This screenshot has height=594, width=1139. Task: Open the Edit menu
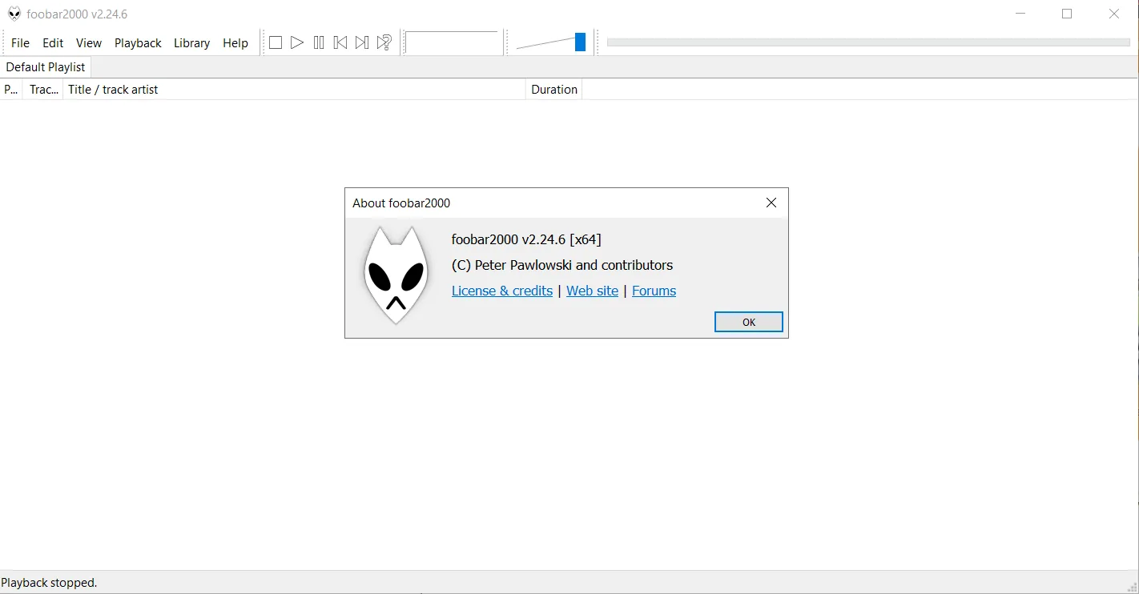pos(53,43)
